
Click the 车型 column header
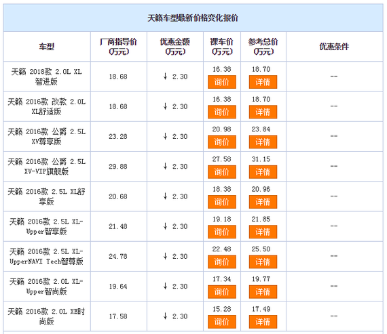46,47
